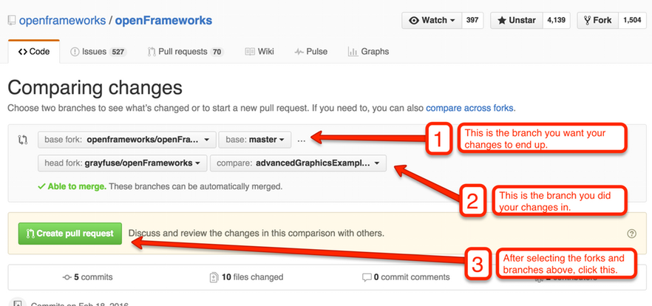Switch to the Pull requests tab
652x306 pixels.
point(186,52)
